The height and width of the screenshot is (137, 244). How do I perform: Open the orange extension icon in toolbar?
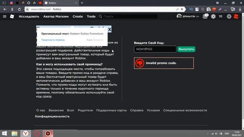click(214, 9)
